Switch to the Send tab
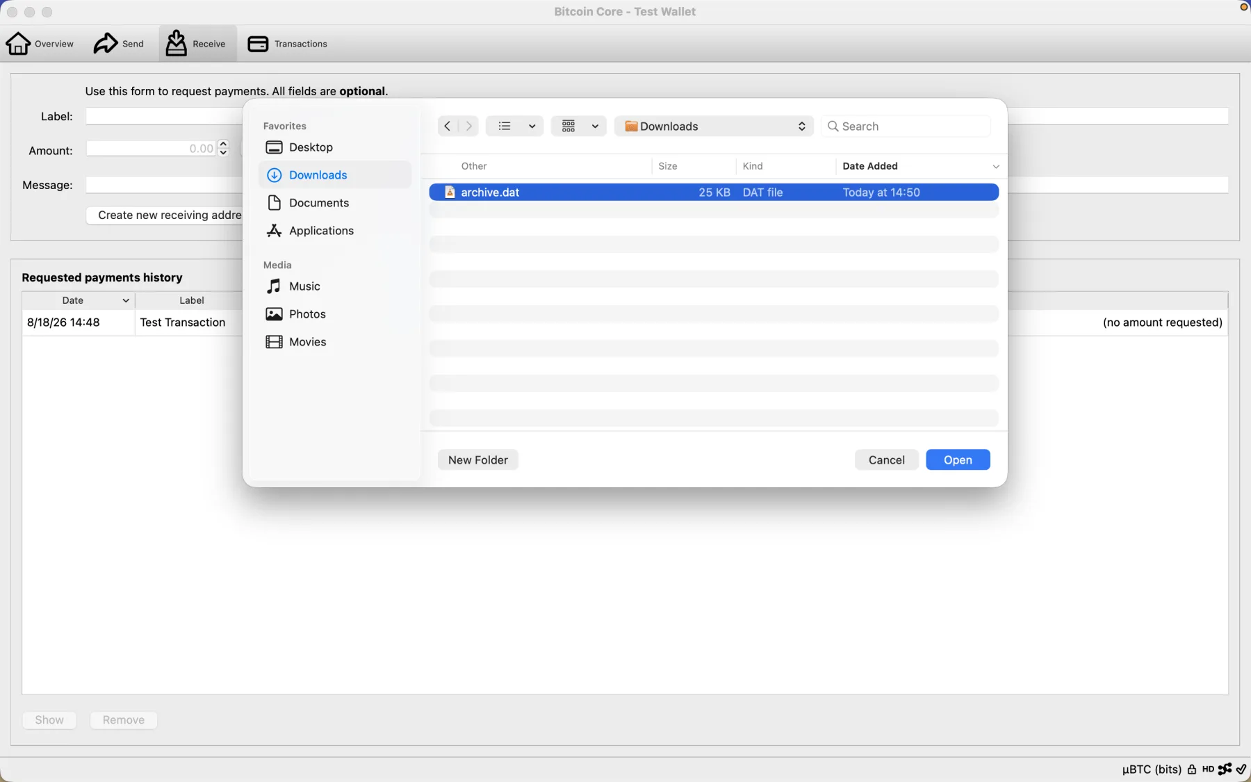Viewport: 1251px width, 782px height. (119, 44)
